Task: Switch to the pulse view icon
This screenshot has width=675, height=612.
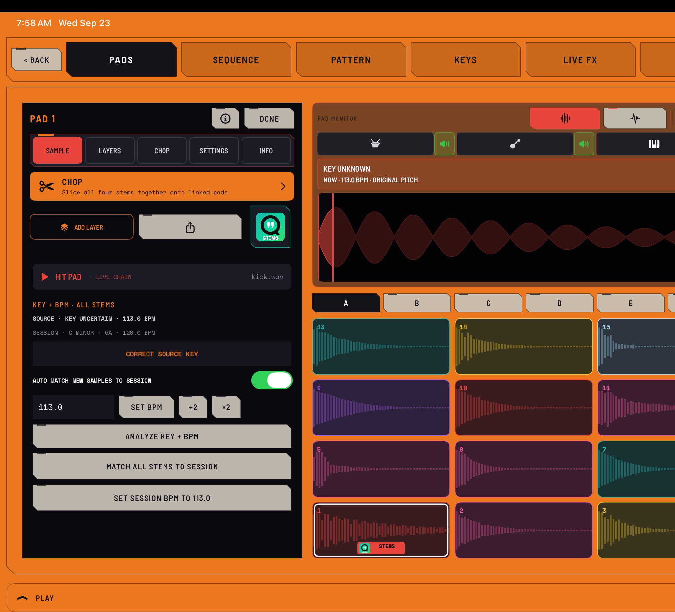Action: click(635, 118)
